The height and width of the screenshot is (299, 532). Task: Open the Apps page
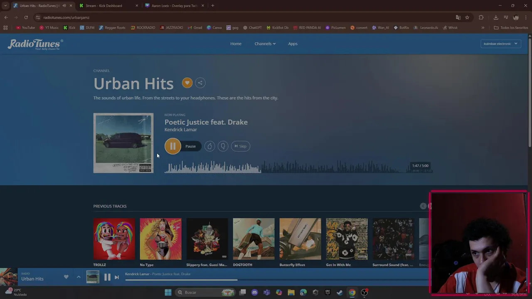click(x=293, y=44)
